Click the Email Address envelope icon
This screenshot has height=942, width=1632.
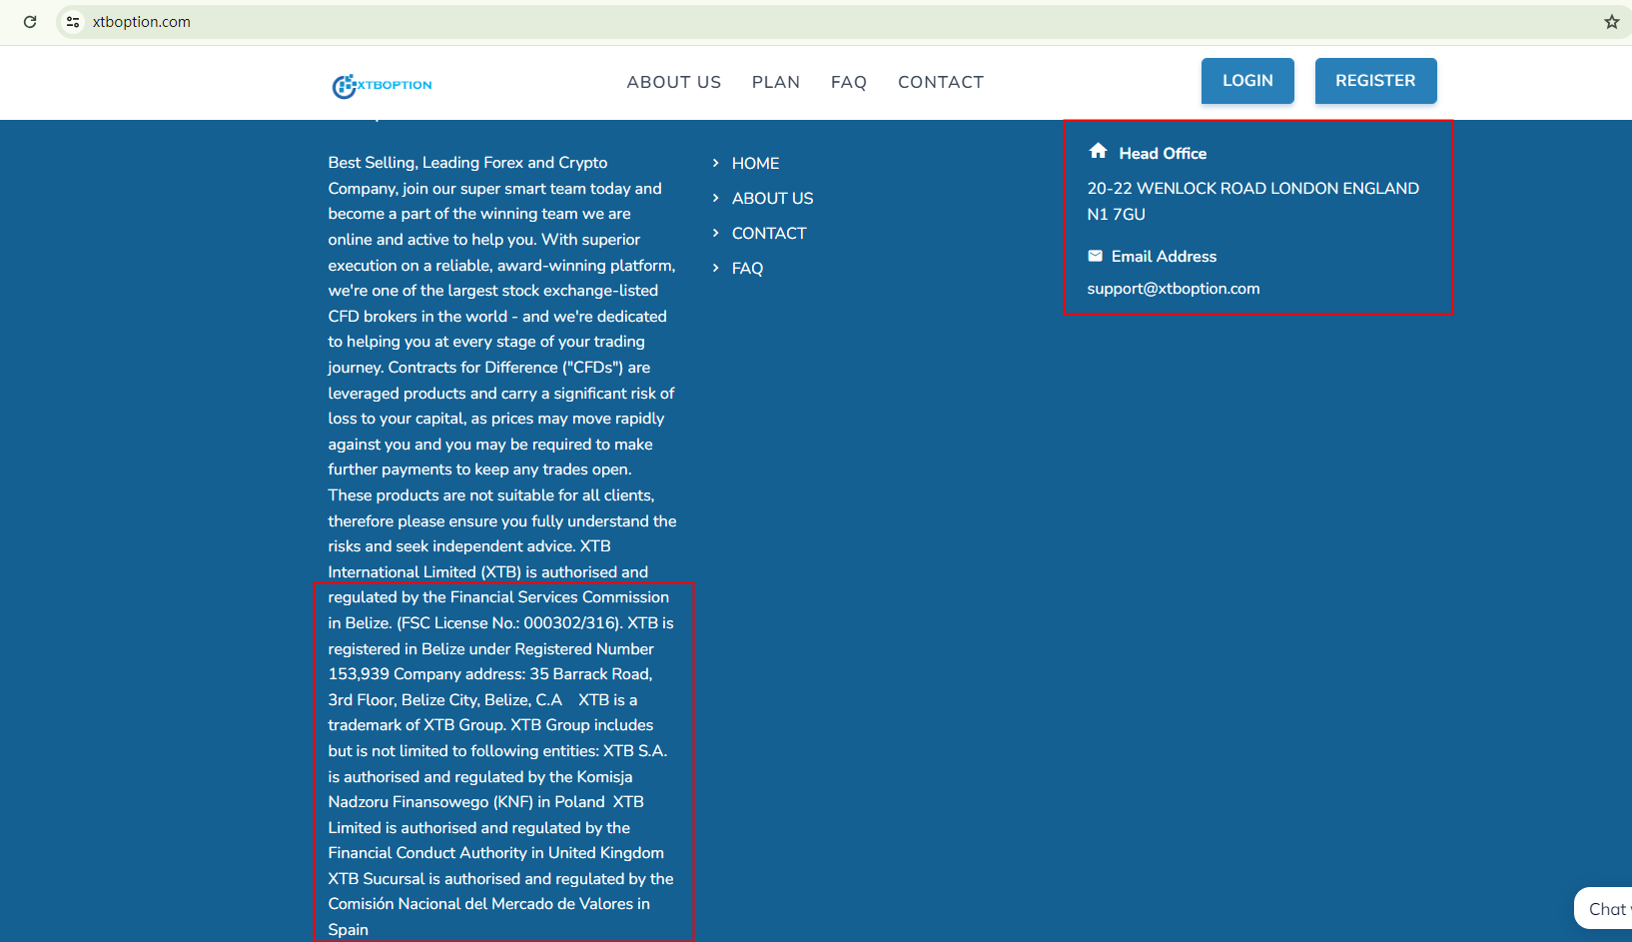pyautogui.click(x=1096, y=256)
